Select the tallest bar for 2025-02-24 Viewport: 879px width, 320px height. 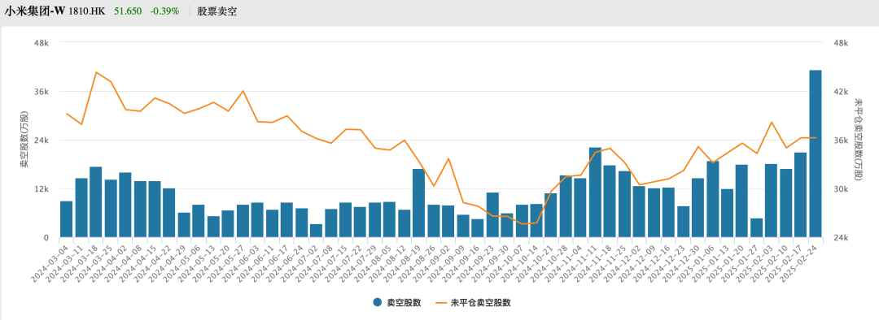pos(816,154)
